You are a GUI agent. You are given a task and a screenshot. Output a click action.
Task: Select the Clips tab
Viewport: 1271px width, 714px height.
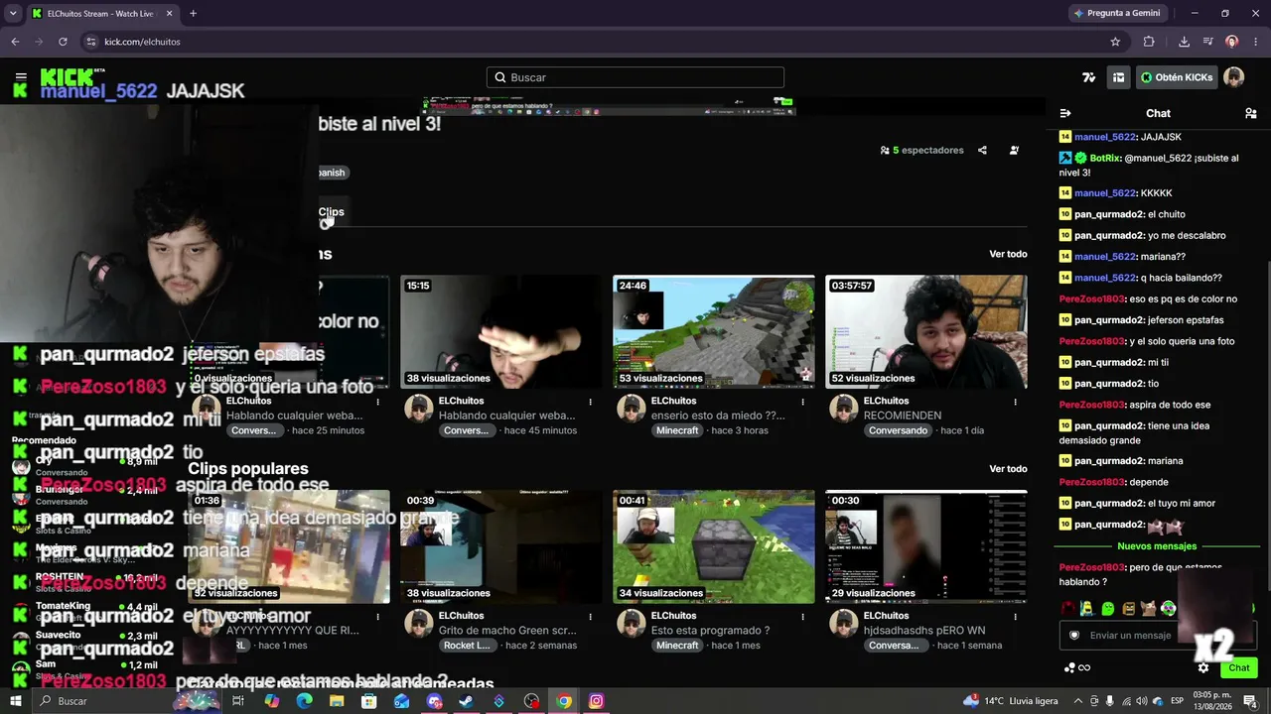331,212
